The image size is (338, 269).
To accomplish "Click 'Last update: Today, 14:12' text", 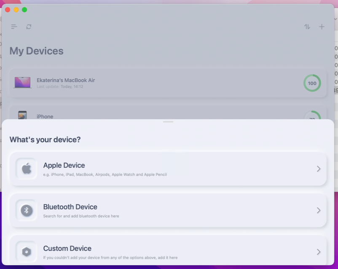I will 60,86.
